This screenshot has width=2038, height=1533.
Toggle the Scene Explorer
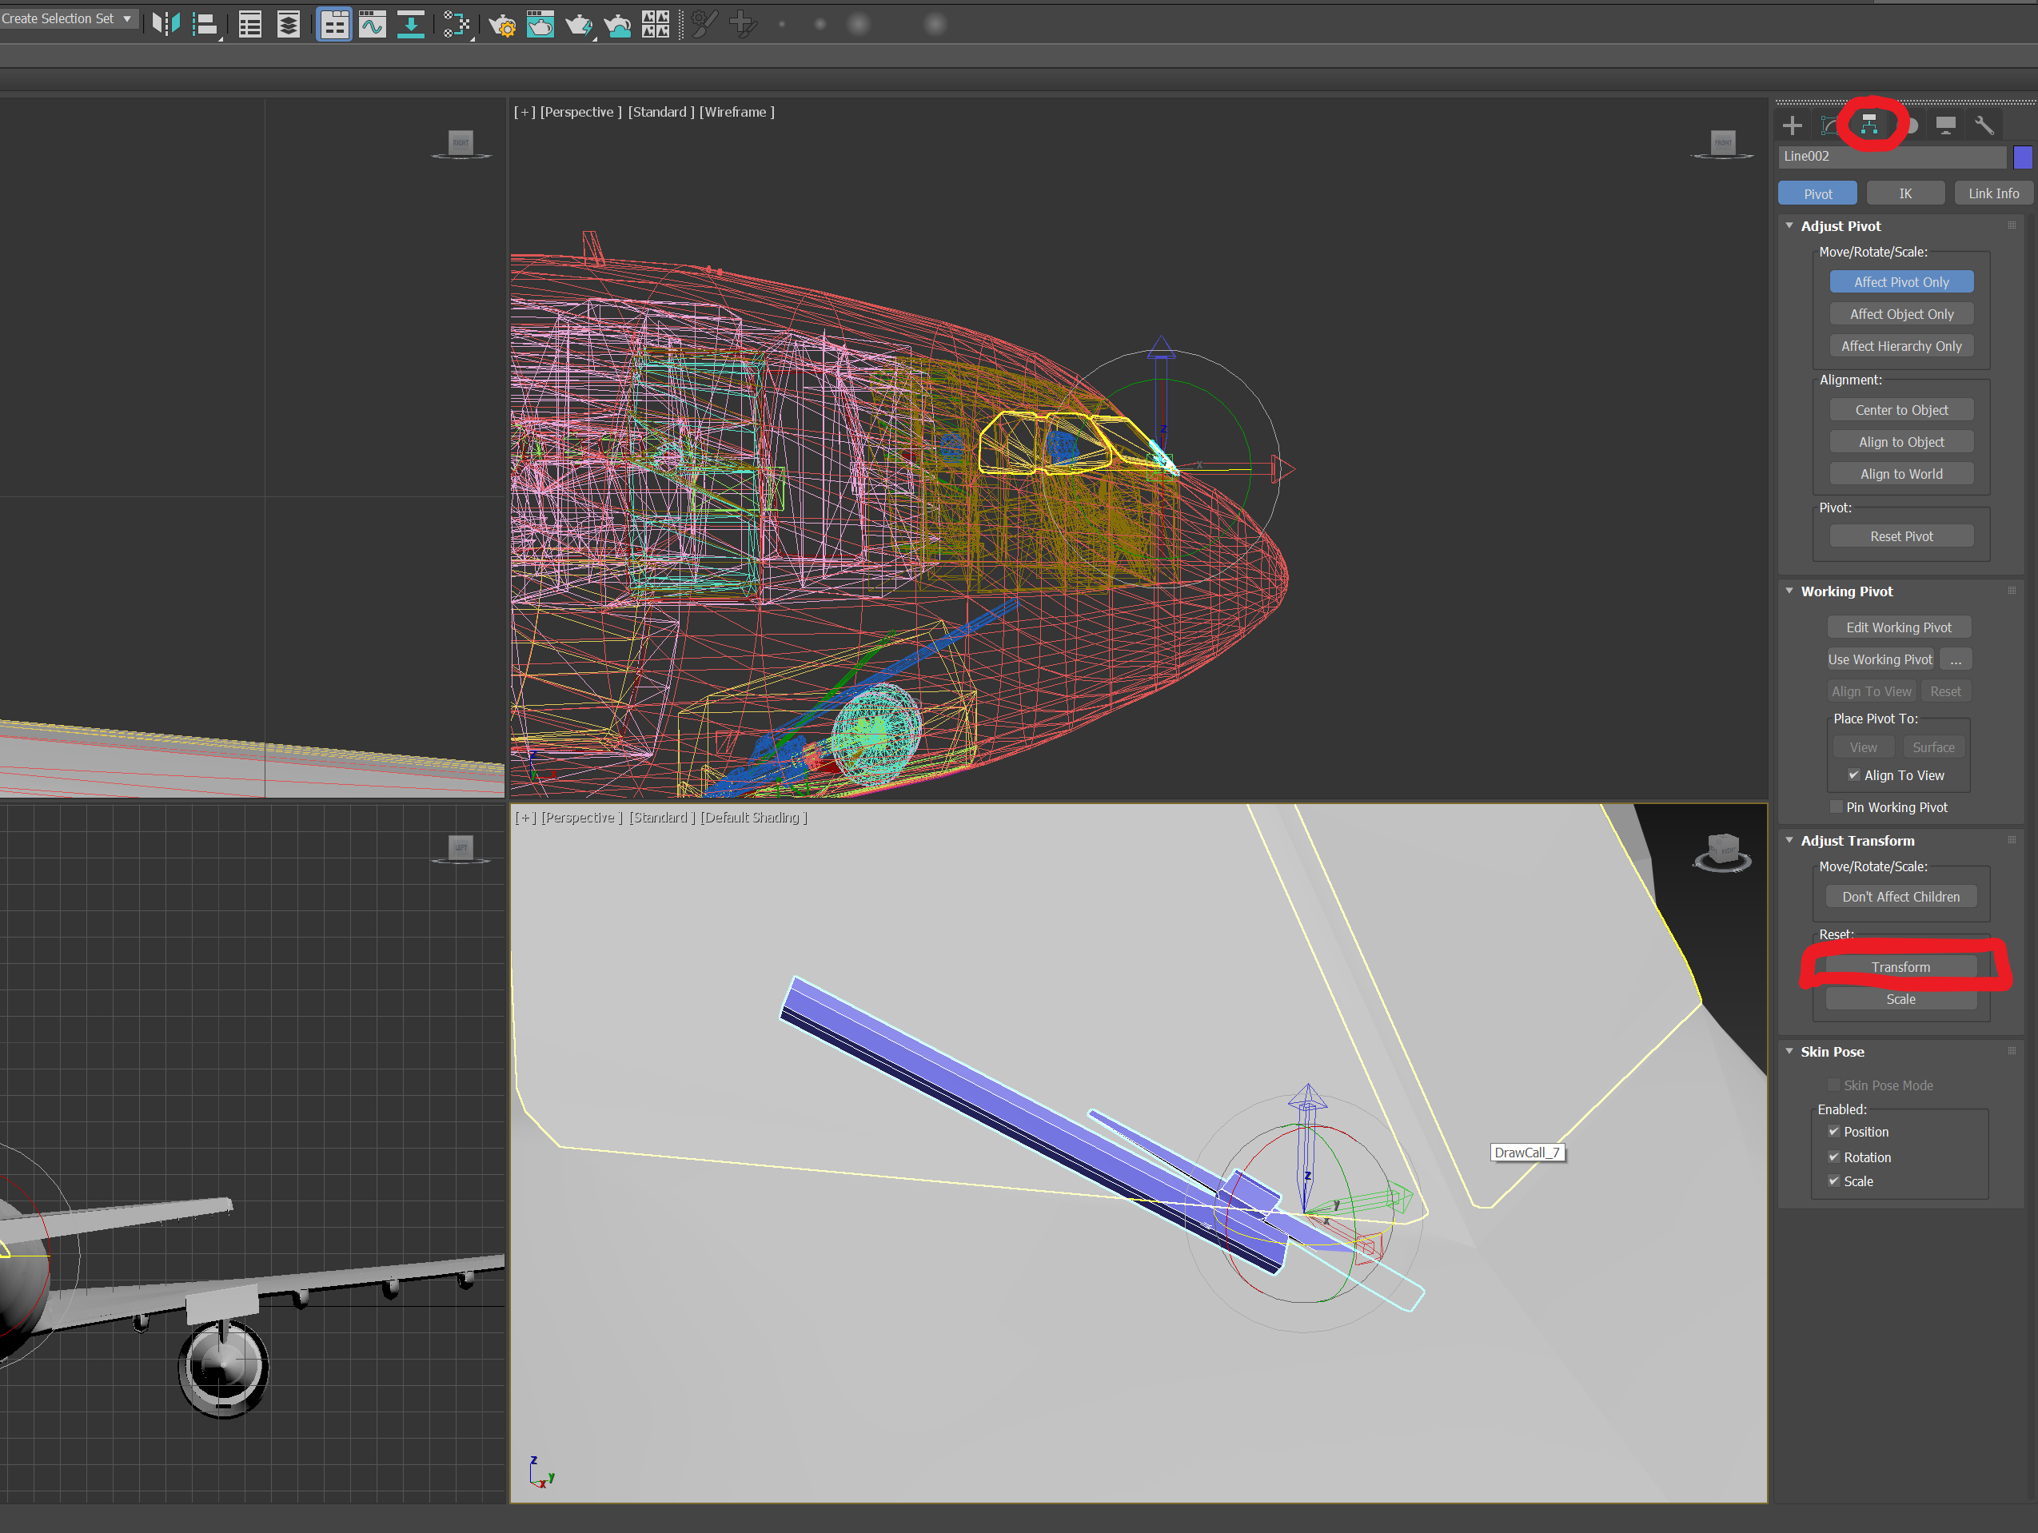coord(250,23)
